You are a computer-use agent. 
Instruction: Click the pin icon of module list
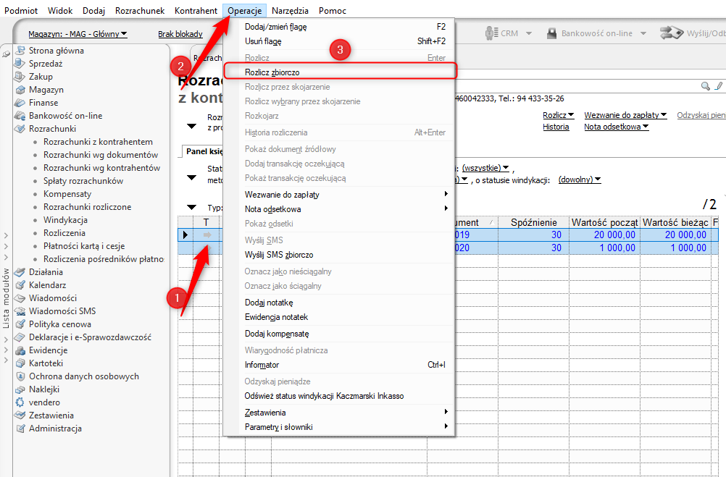[6, 54]
